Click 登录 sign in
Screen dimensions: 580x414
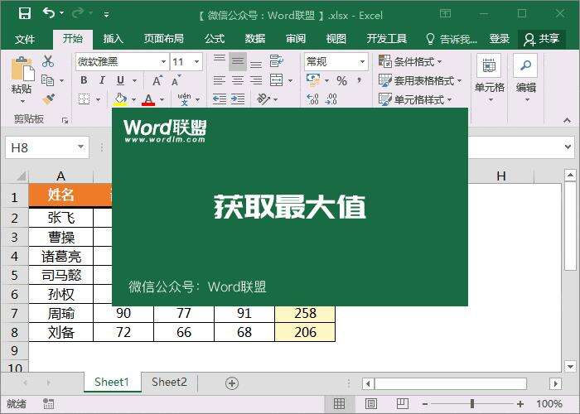pos(499,39)
